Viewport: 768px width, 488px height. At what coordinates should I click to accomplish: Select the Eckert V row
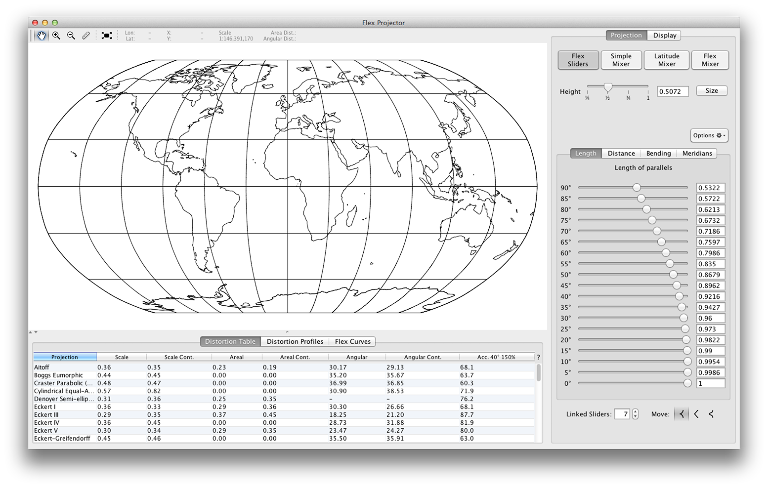point(284,431)
